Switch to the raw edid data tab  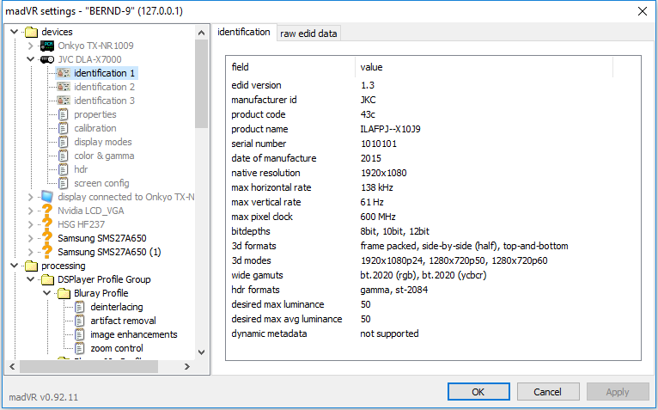tap(308, 34)
